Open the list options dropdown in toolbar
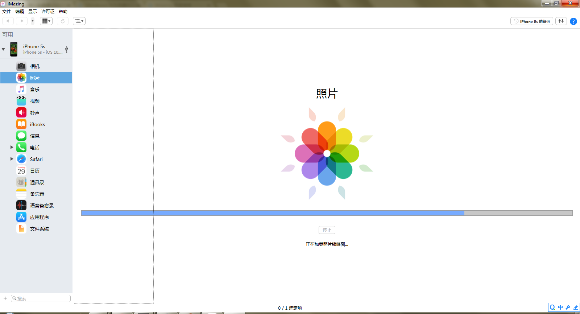580x314 pixels. (x=79, y=21)
